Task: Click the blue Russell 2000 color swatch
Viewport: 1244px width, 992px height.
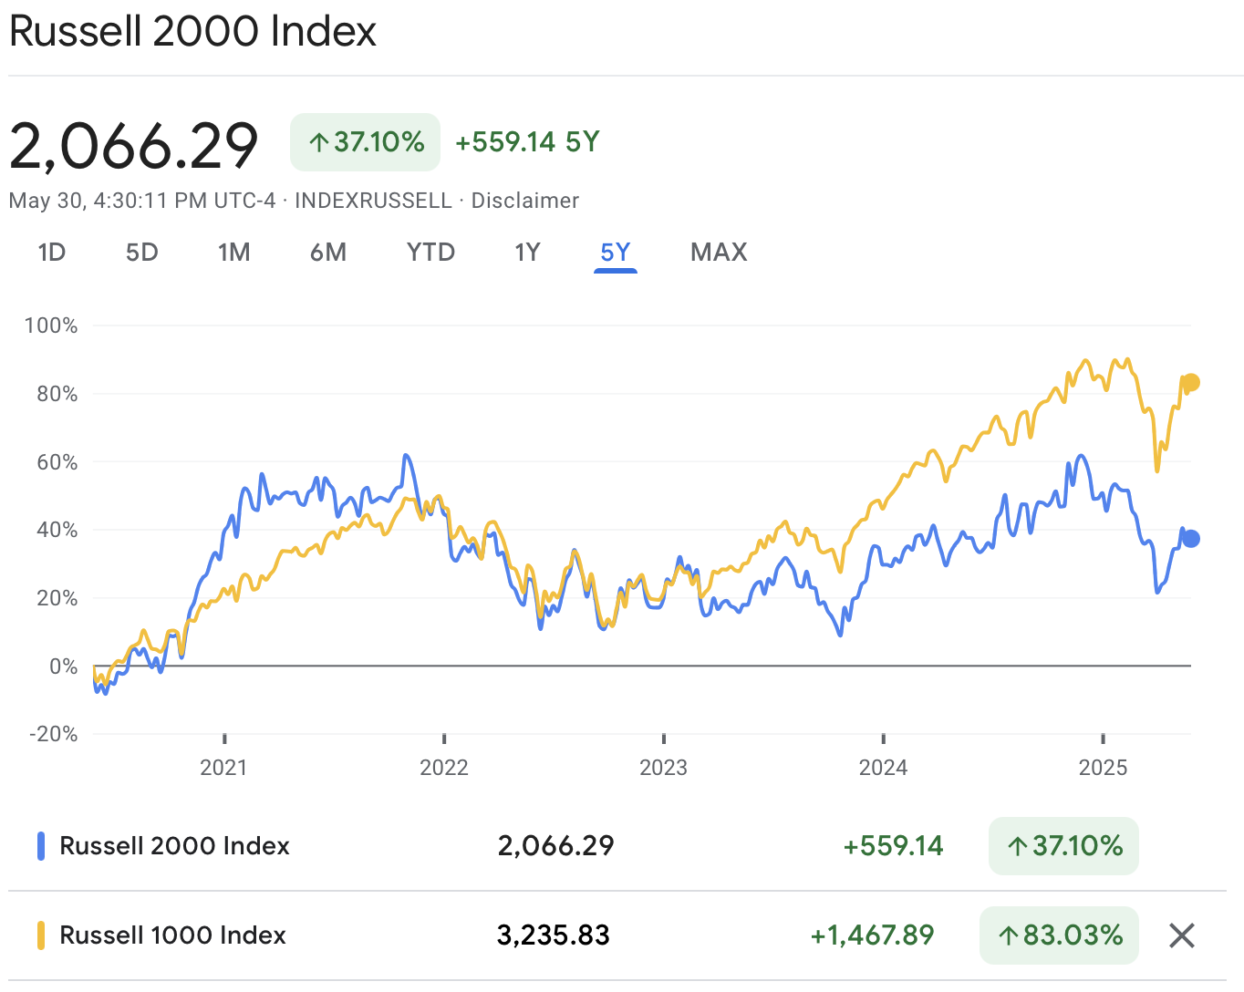Action: [41, 846]
